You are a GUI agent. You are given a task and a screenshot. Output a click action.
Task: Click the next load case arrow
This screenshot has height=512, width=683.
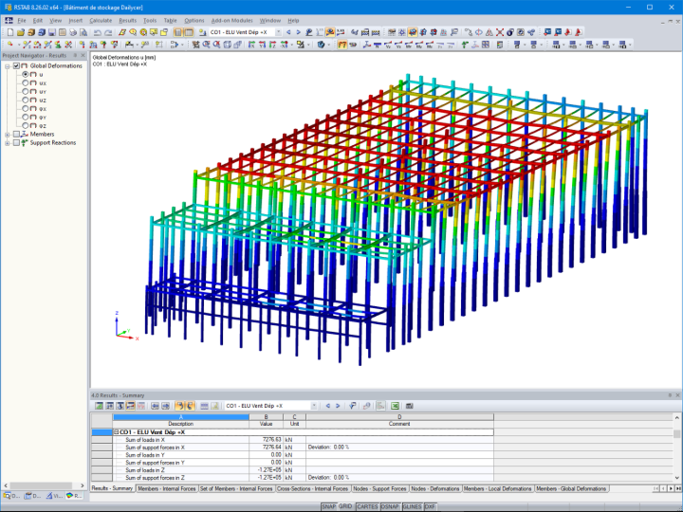tap(299, 32)
